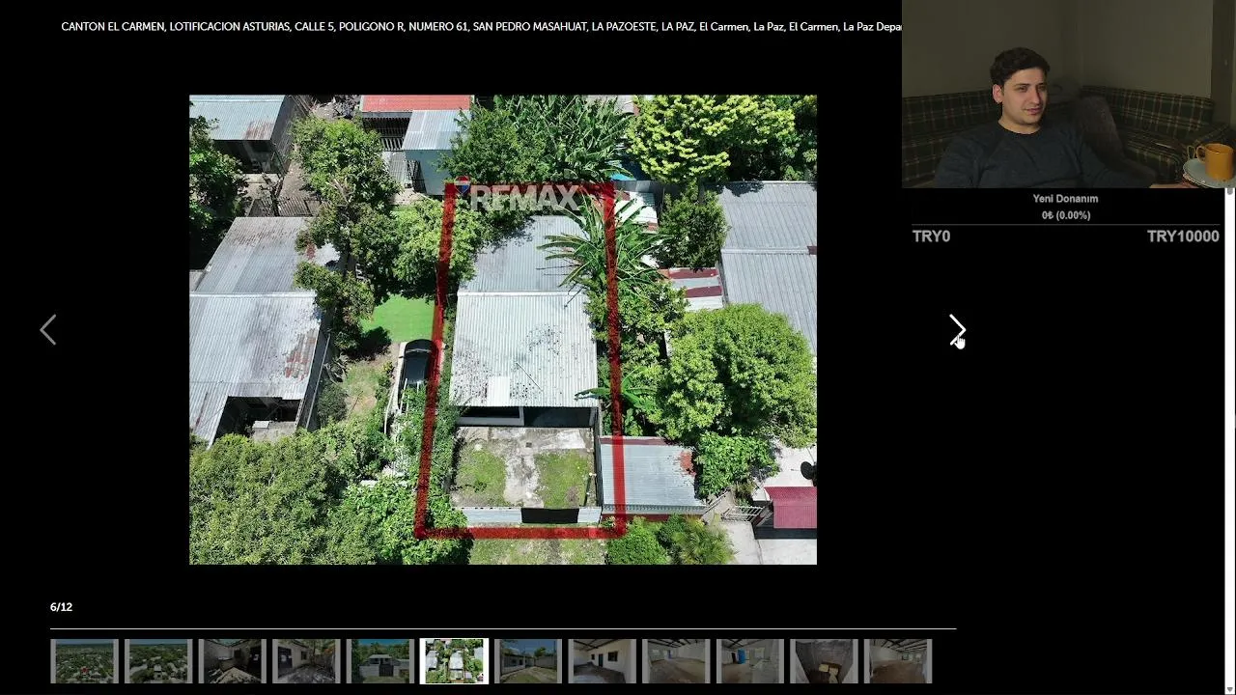Go to the next photo arrow

point(957,329)
